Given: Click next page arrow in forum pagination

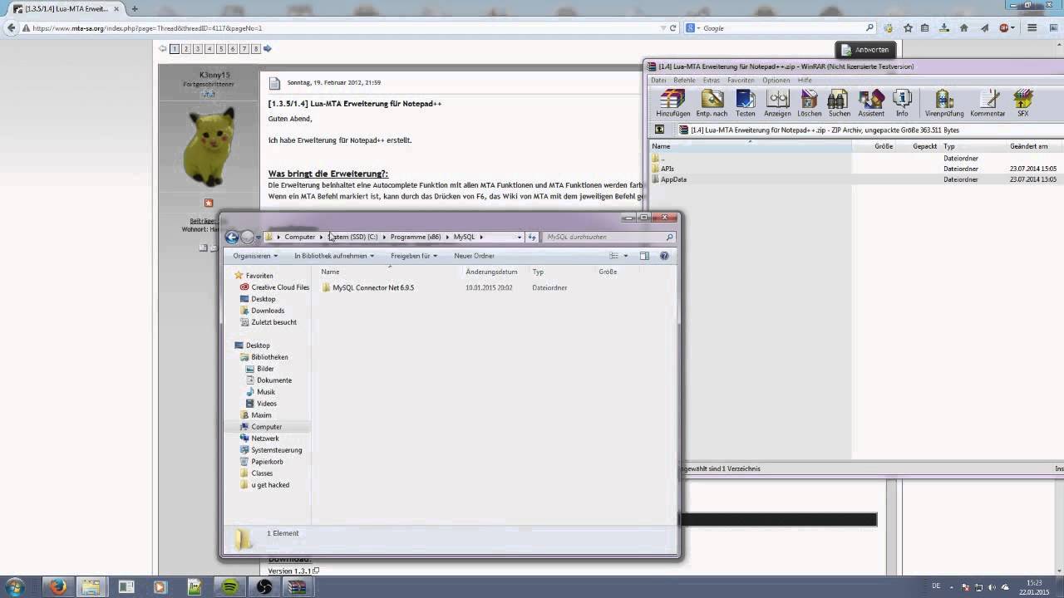Looking at the screenshot, I should [x=268, y=49].
